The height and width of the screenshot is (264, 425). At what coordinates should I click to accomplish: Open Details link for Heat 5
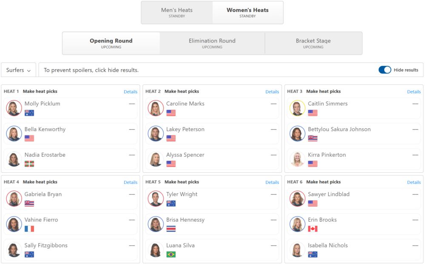click(272, 183)
